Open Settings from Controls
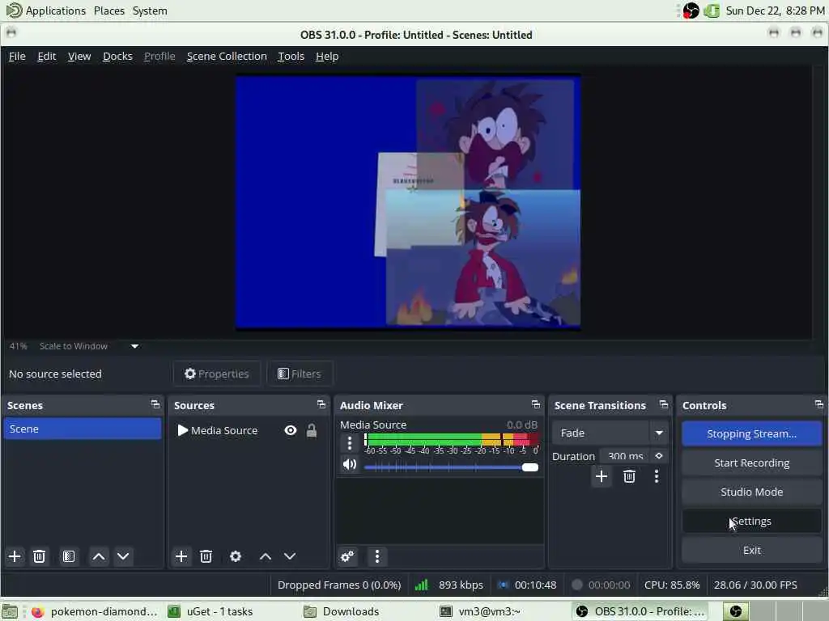Image resolution: width=829 pixels, height=621 pixels. 751,522
